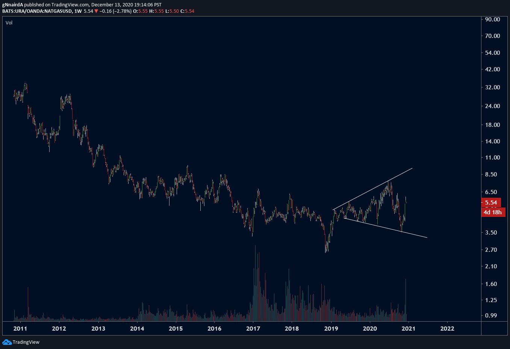Click the 2018 time axis label
This screenshot has width=510, height=349.
[x=292, y=329]
